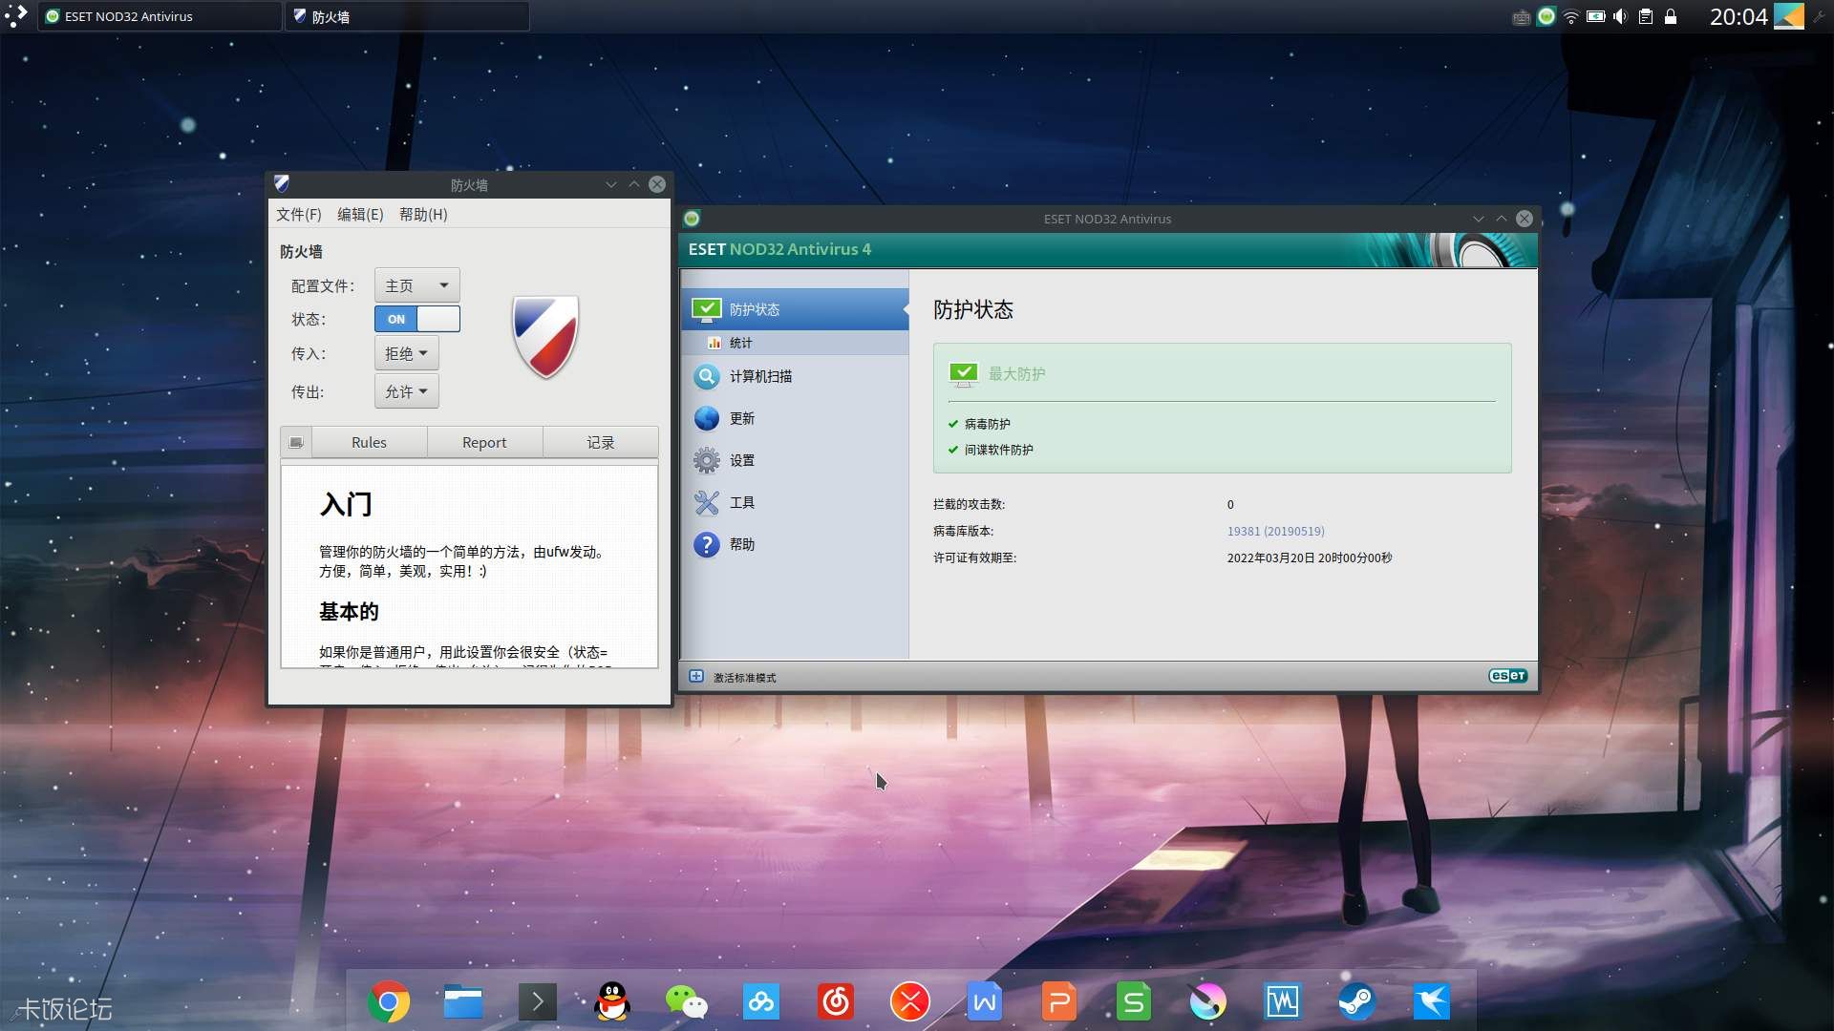
Task: Click battery indicator in system tray
Action: tap(1596, 17)
